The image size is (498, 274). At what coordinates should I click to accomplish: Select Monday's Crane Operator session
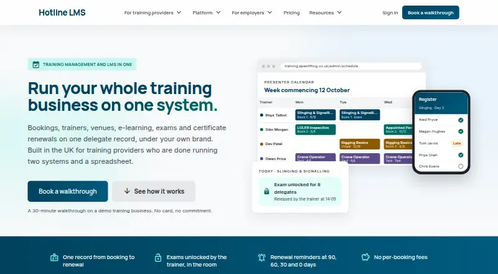click(316, 158)
